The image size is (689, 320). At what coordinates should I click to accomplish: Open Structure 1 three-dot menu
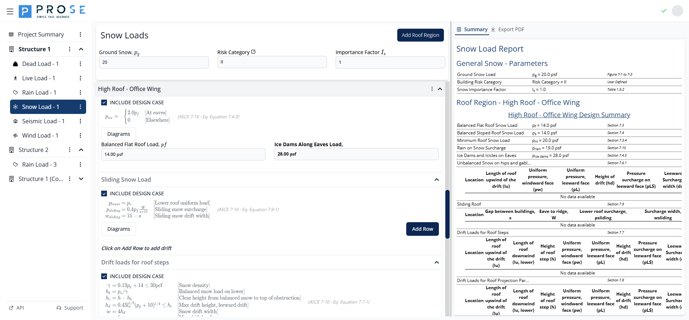click(70, 49)
